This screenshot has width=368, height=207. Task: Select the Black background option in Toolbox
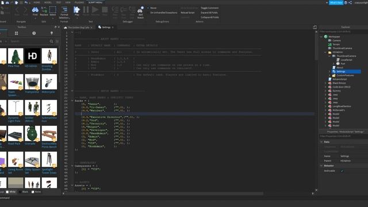[x=24, y=191]
